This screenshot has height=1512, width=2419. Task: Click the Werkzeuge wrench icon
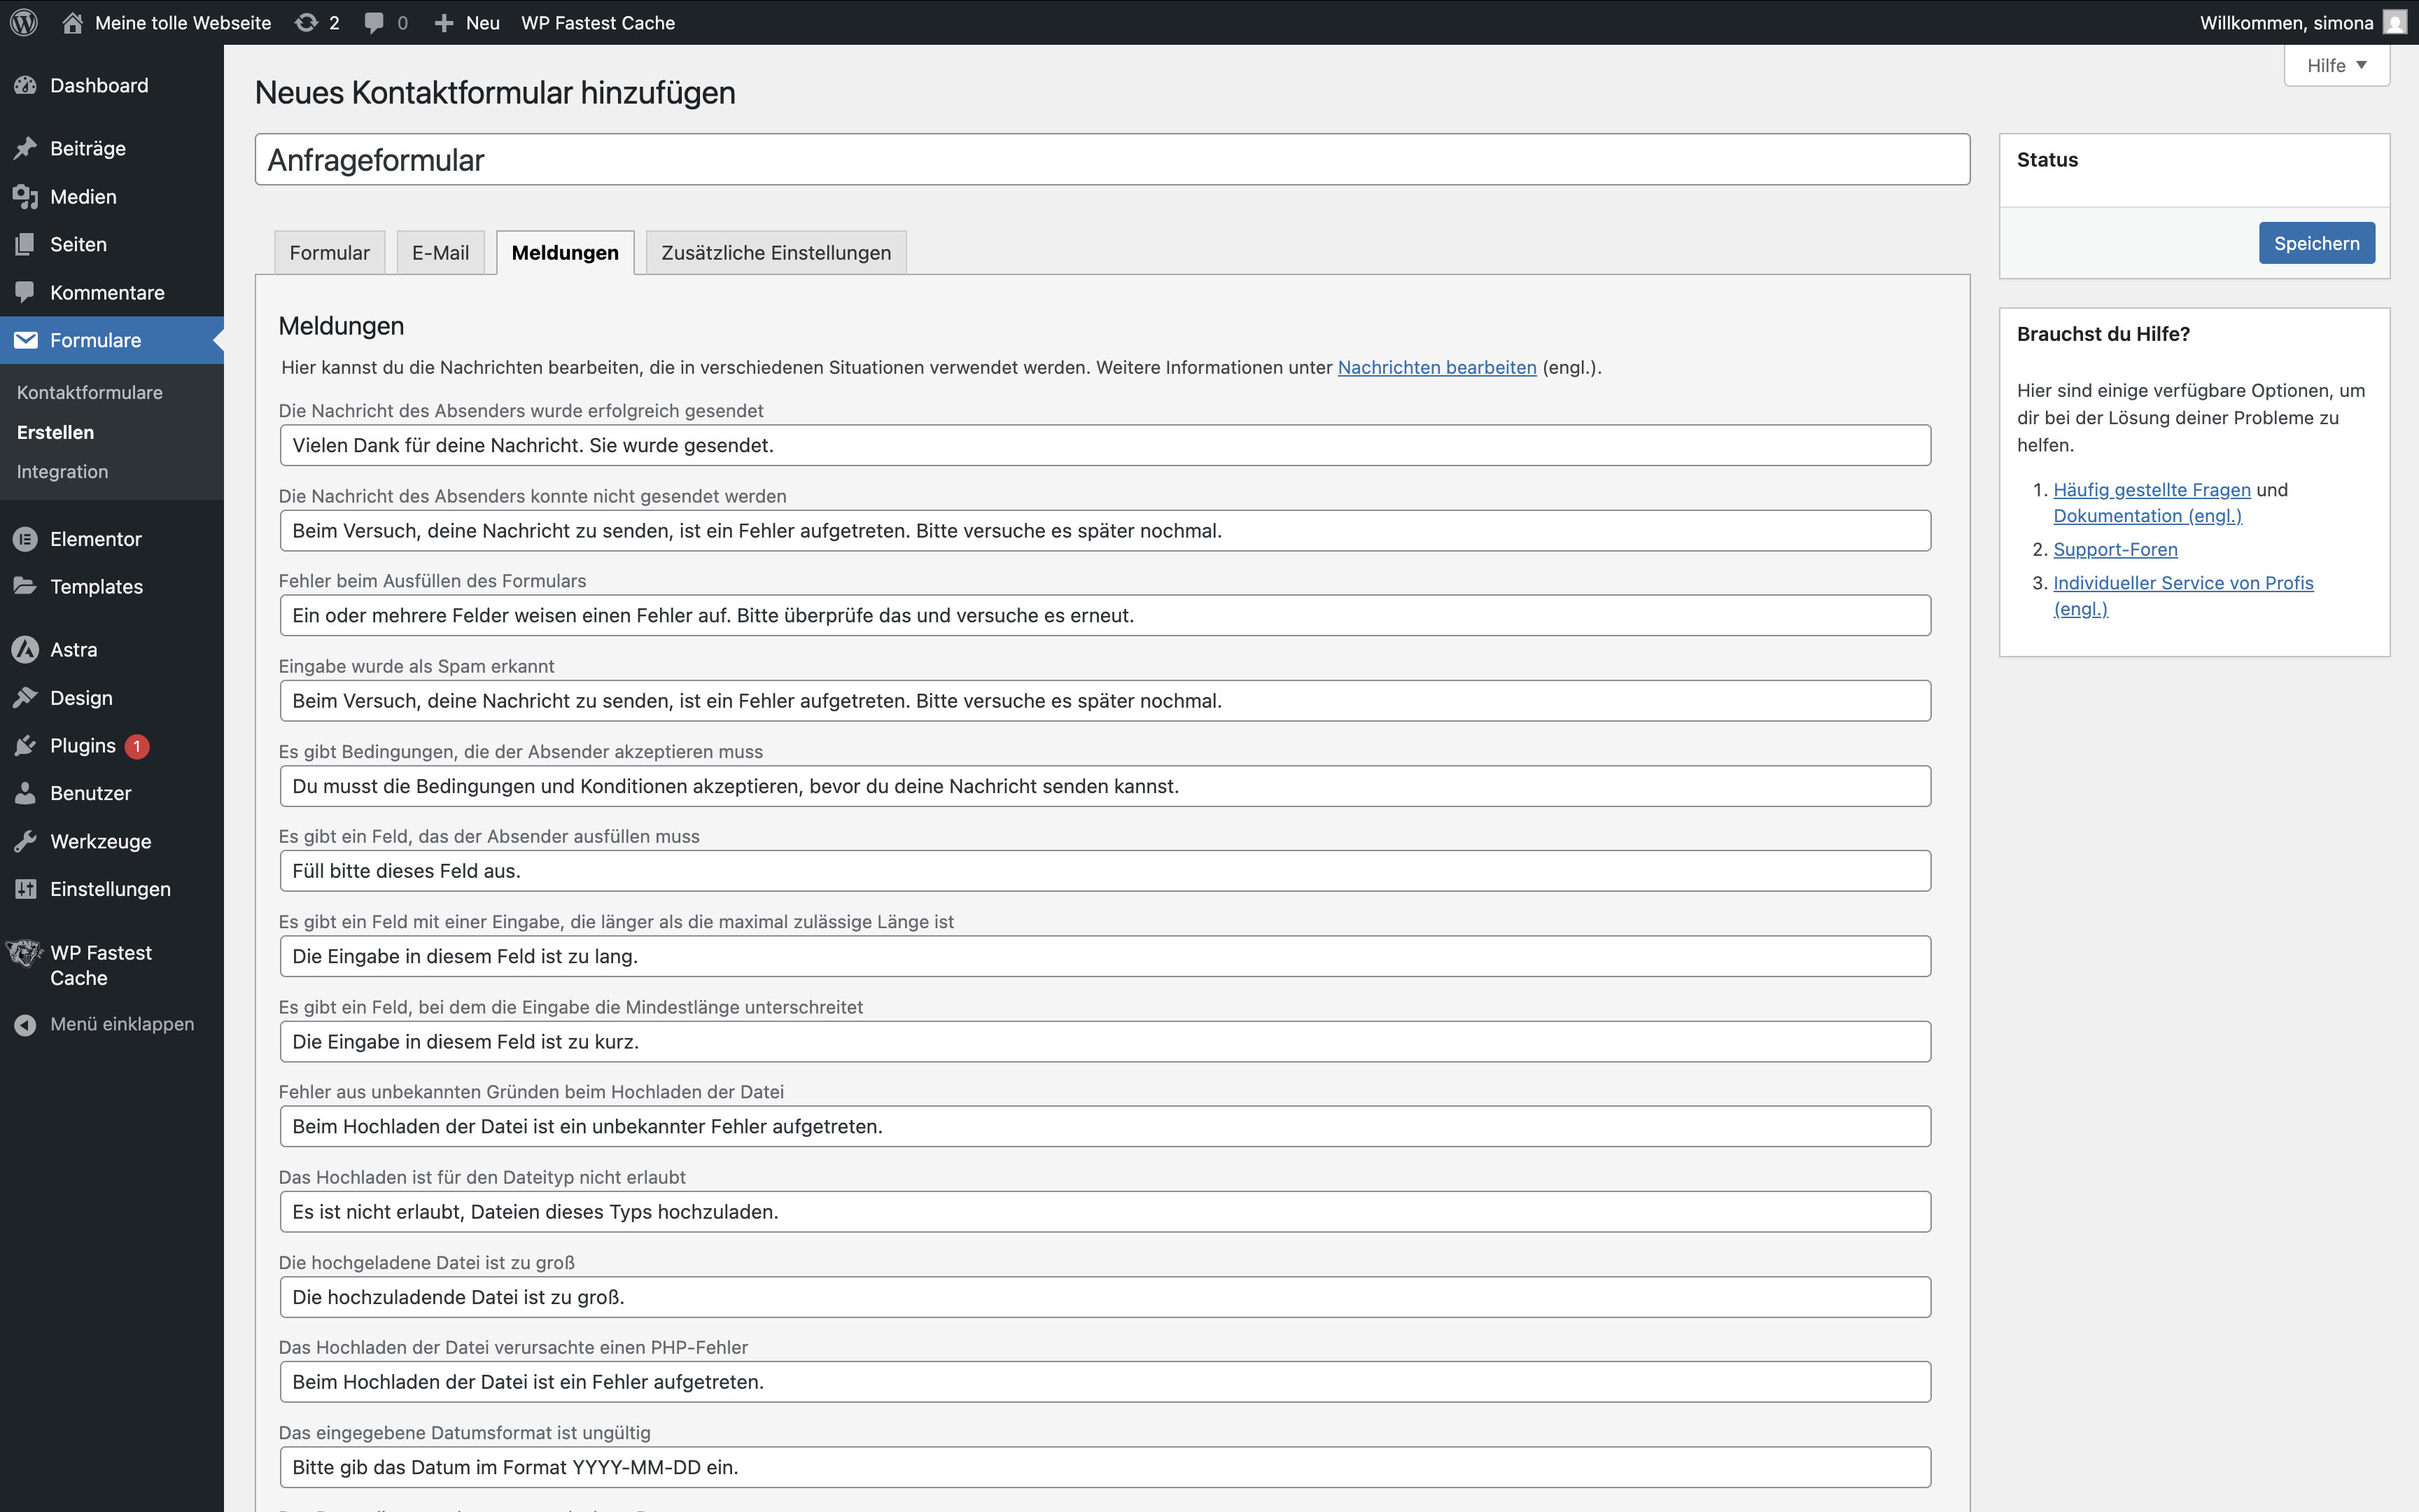point(26,841)
